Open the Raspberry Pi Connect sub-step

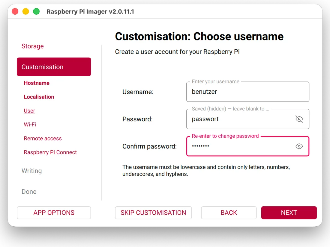50,152
